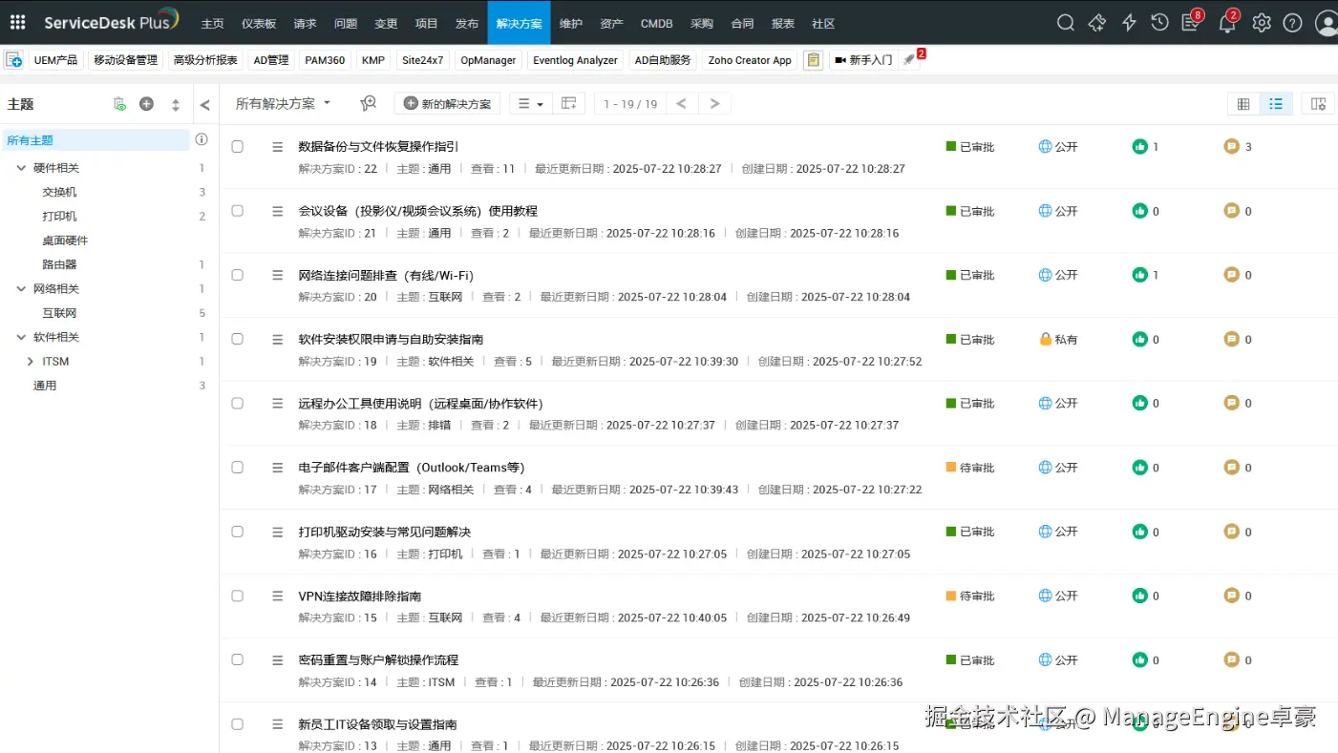Open the user profile avatar
The width and height of the screenshot is (1338, 753).
tap(1326, 23)
